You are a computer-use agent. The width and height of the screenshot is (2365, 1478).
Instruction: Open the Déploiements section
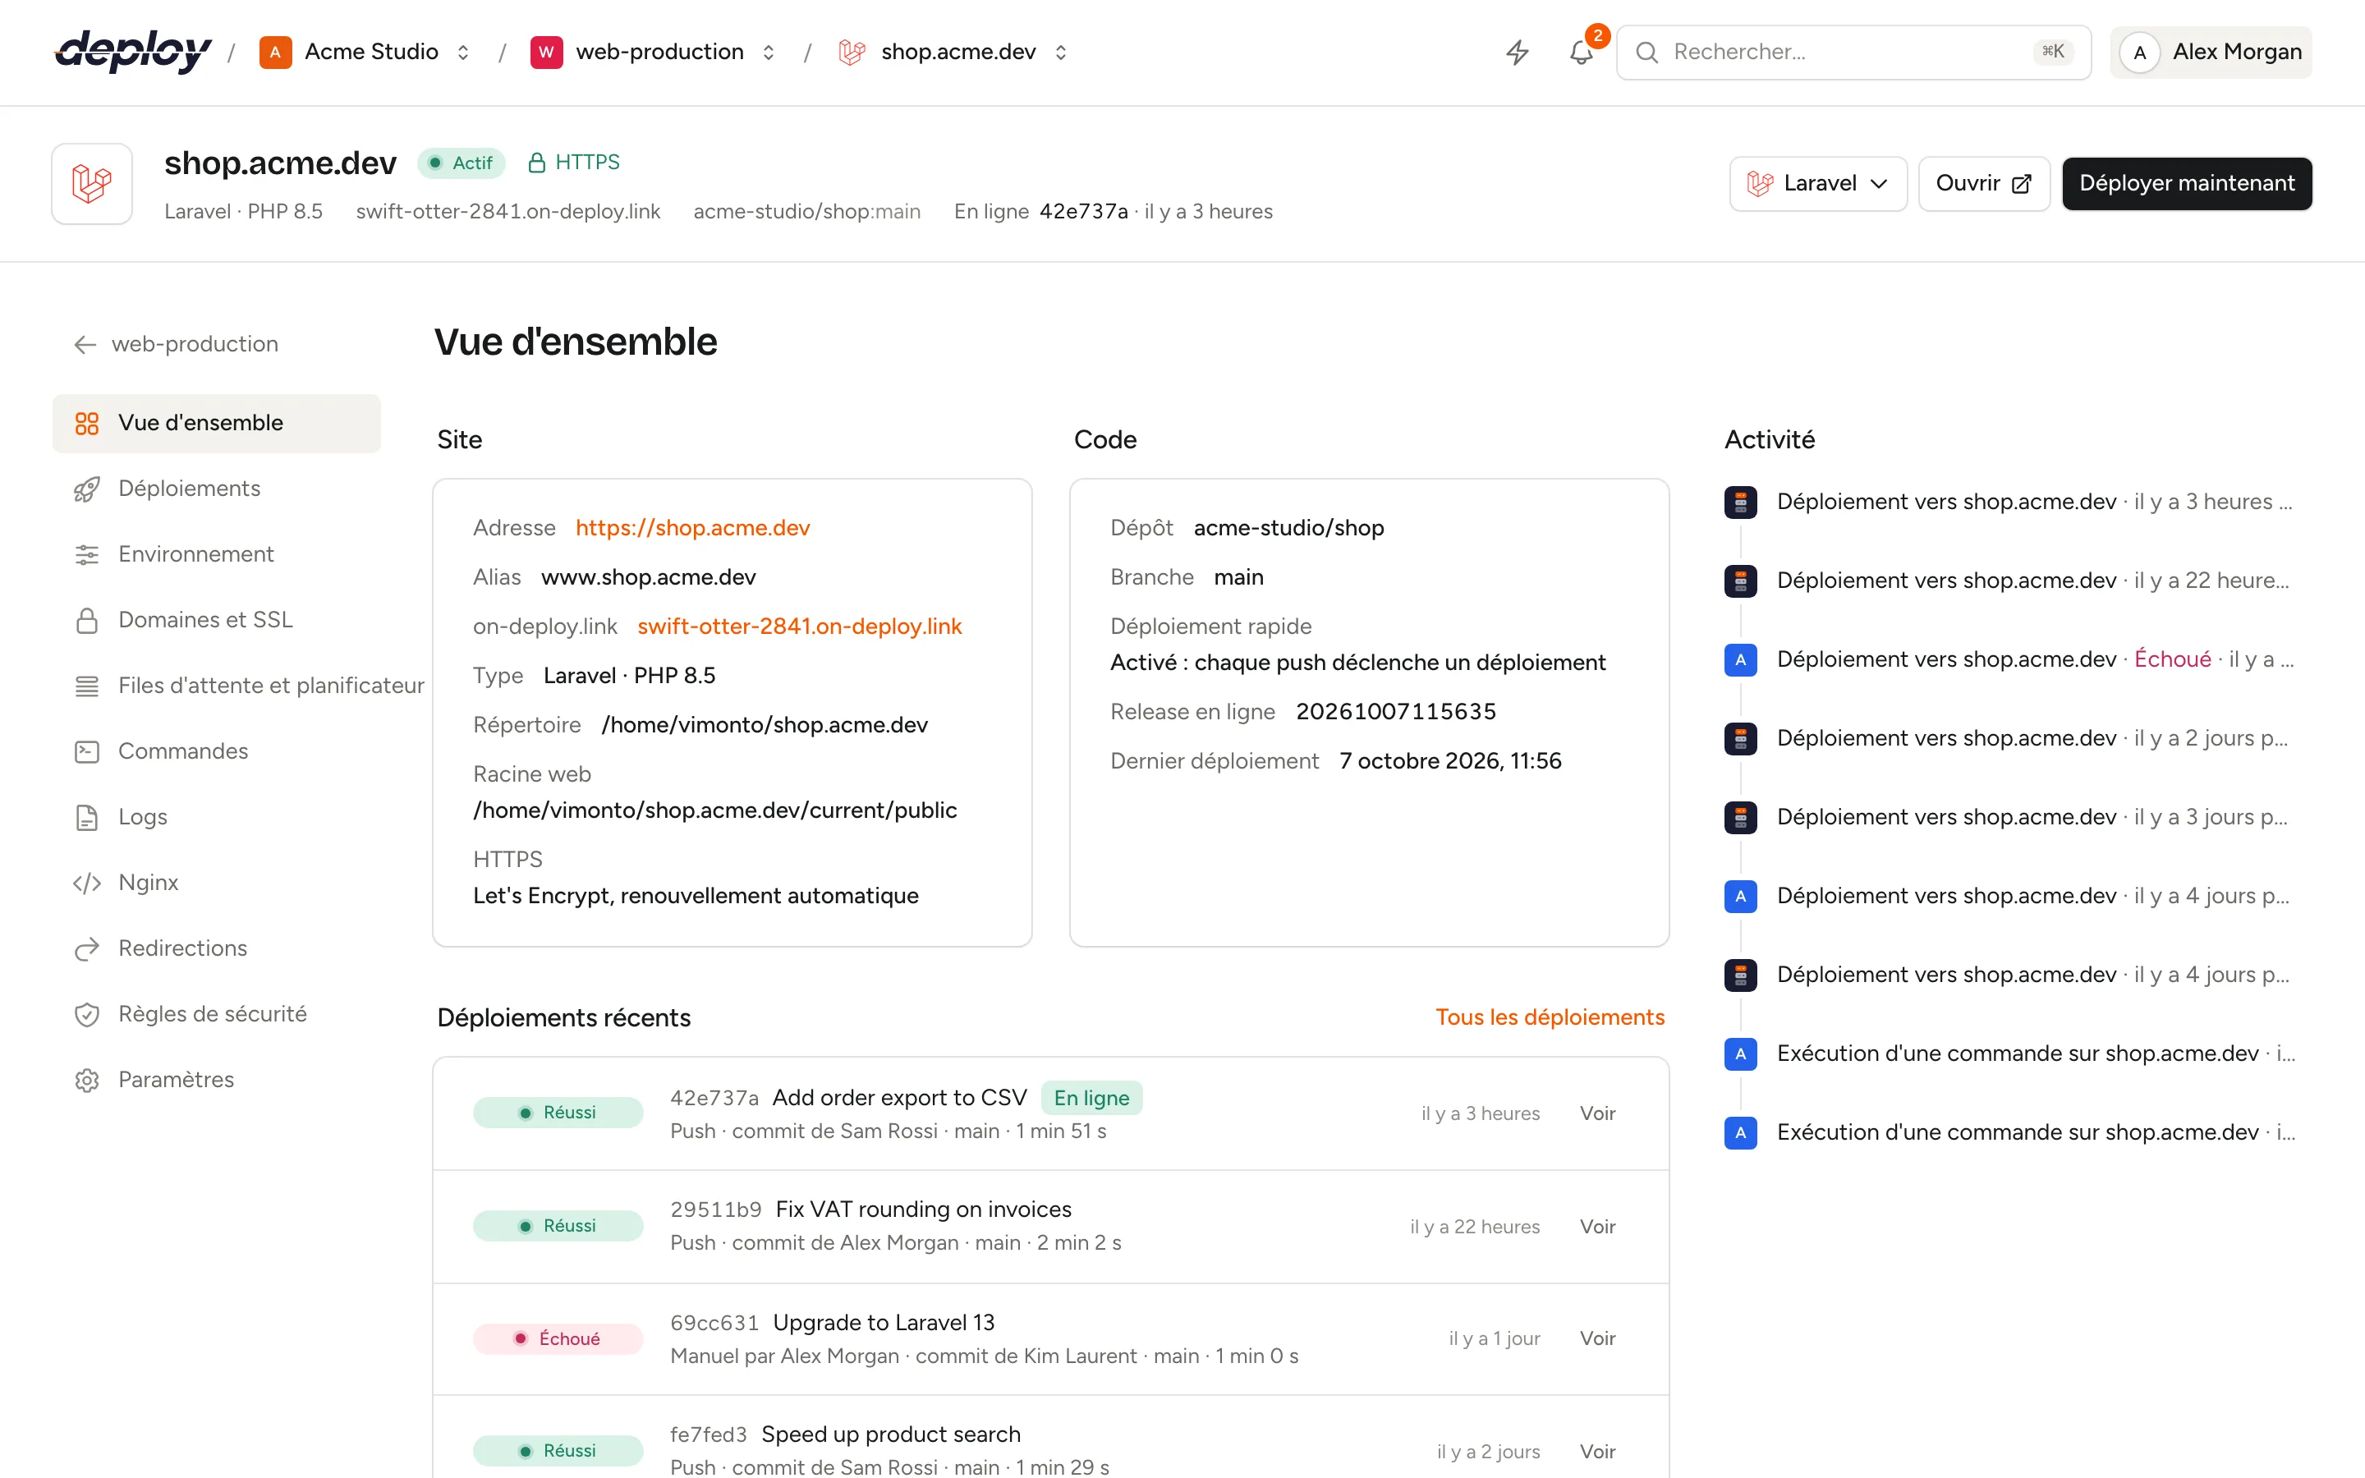(216, 489)
